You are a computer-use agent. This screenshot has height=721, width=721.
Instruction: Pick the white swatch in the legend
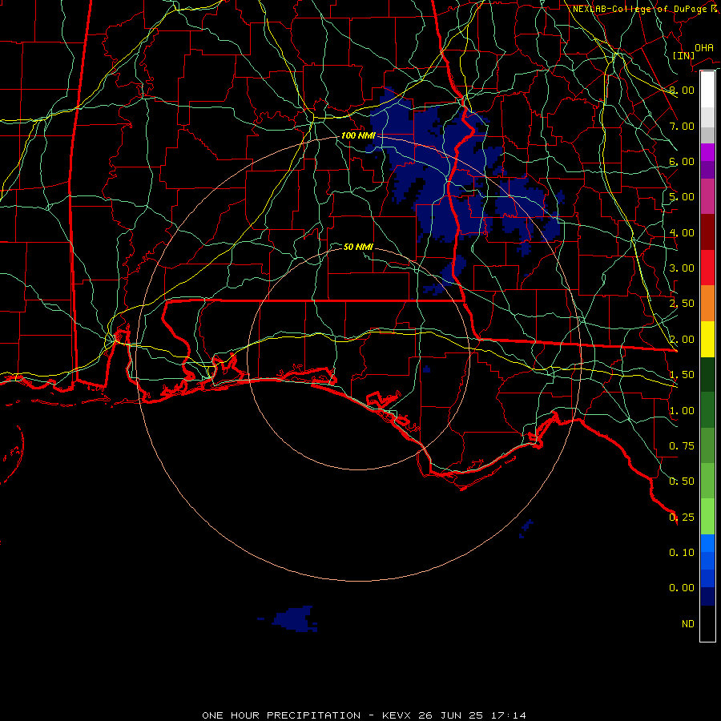tap(707, 89)
